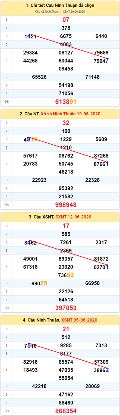Click the number 28069
The image size is (120, 416).
click(x=92, y=386)
